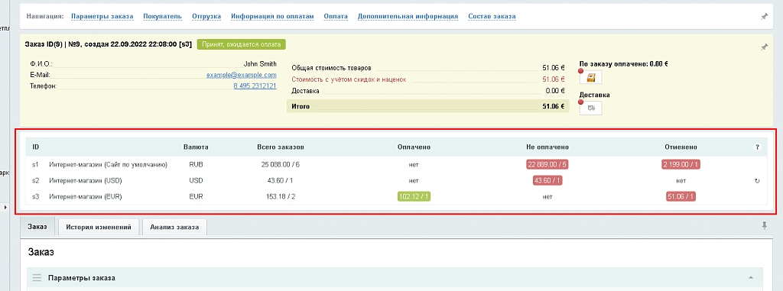Click the RUB currency cell

pyautogui.click(x=196, y=164)
